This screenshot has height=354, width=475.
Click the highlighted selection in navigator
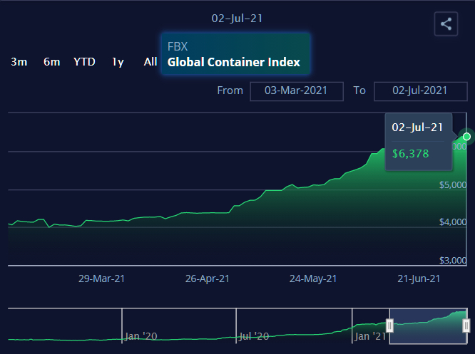(428, 326)
